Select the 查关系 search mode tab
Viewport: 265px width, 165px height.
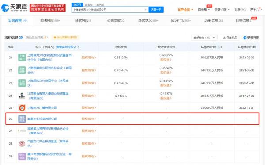click(100, 4)
